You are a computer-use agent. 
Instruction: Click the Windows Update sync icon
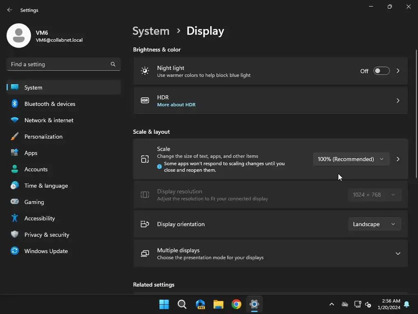tap(15, 251)
